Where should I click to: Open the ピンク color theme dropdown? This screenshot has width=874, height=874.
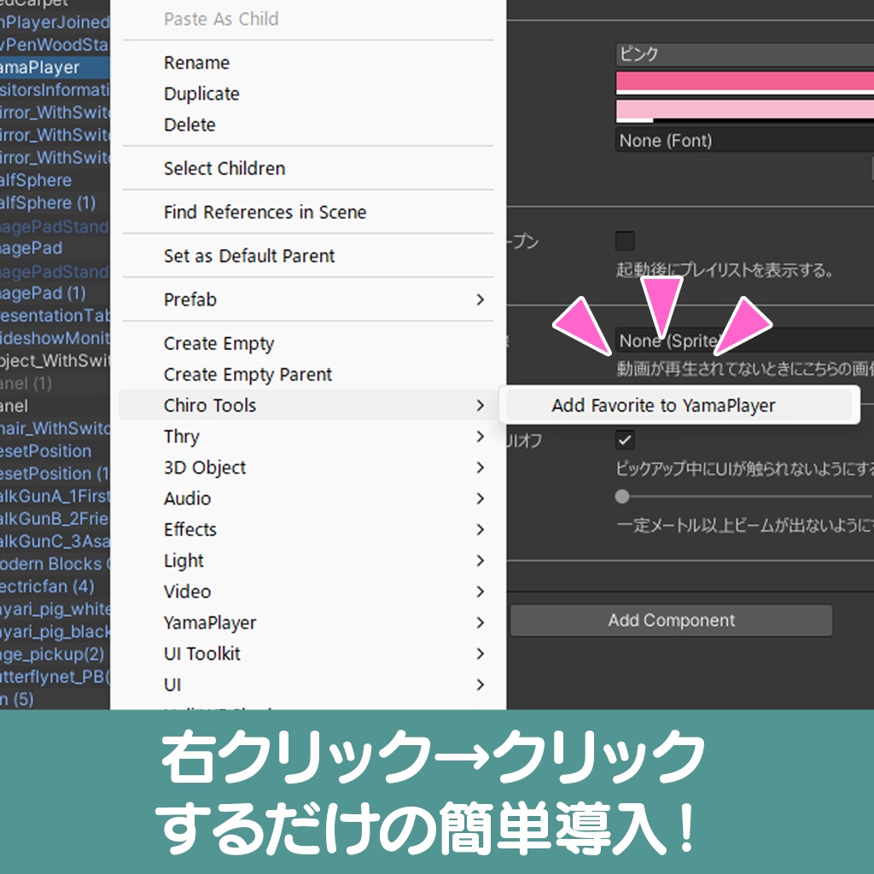(x=744, y=55)
